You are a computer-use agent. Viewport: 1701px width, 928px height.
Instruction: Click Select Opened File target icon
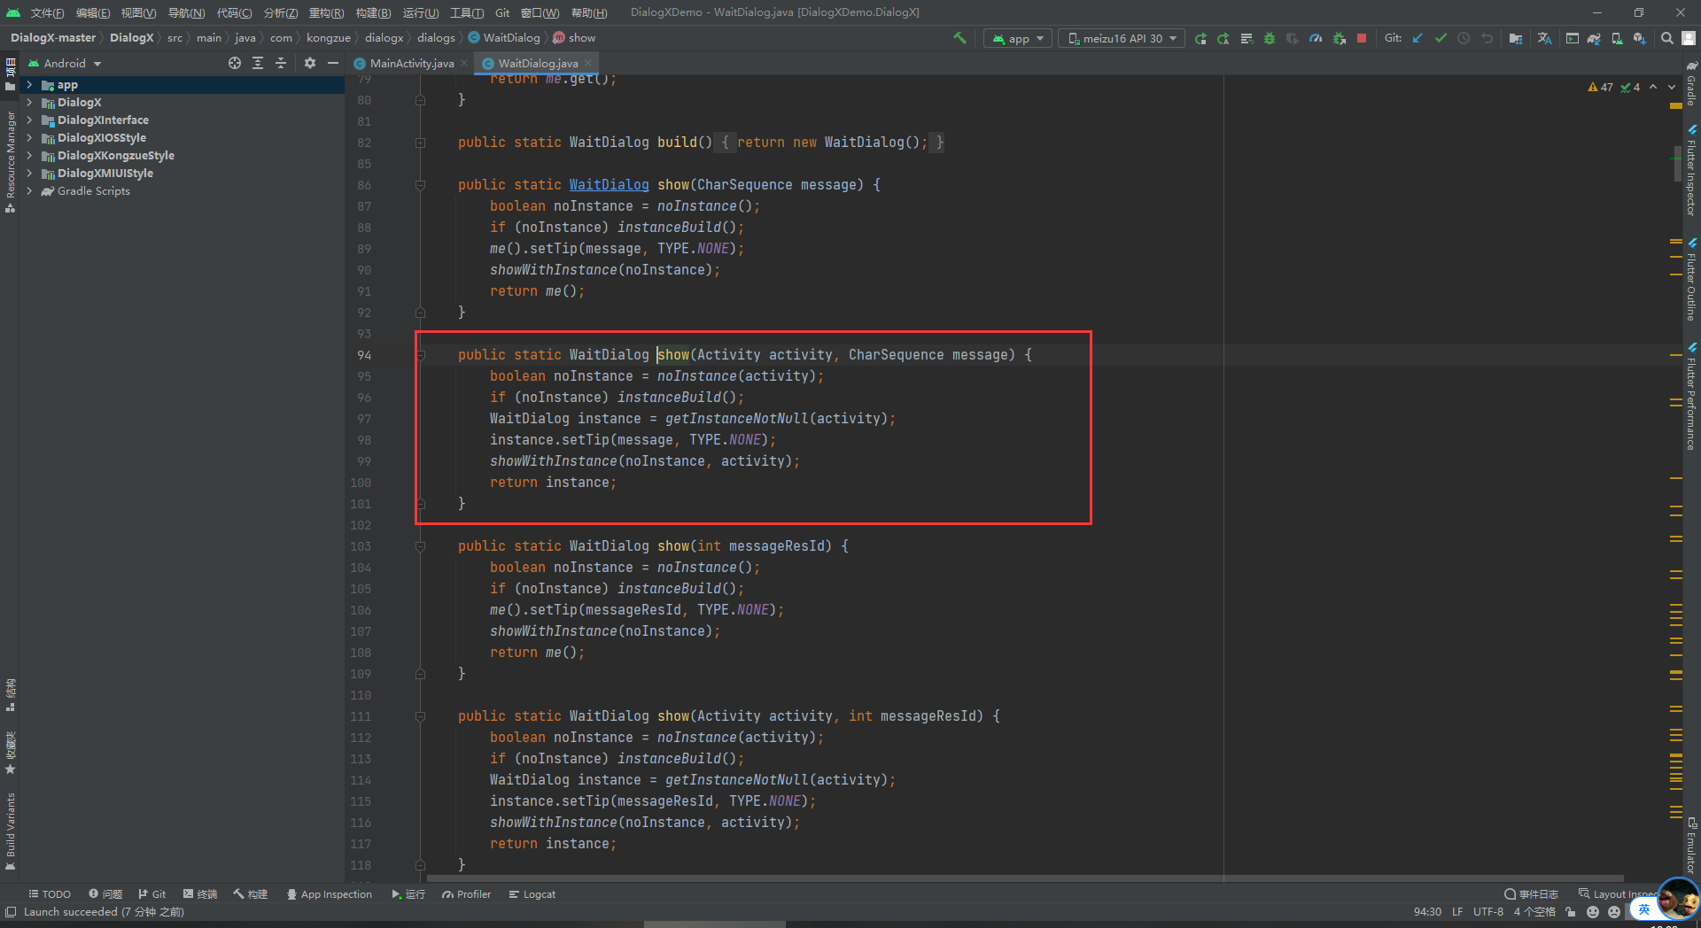pyautogui.click(x=234, y=63)
